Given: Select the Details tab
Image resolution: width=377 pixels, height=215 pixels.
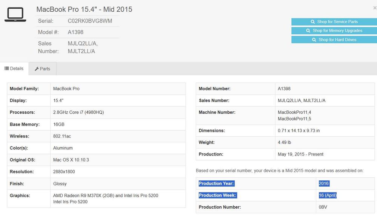Looking at the screenshot, I should pyautogui.click(x=14, y=69).
